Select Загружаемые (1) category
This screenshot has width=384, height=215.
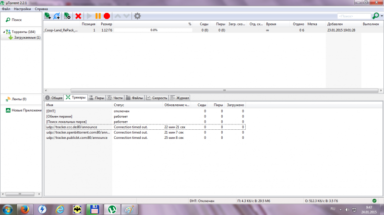[27, 38]
